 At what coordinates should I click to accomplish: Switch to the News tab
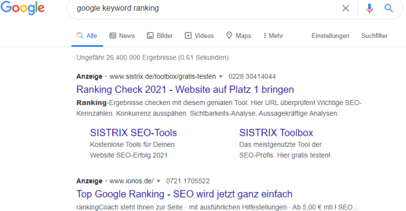point(122,36)
